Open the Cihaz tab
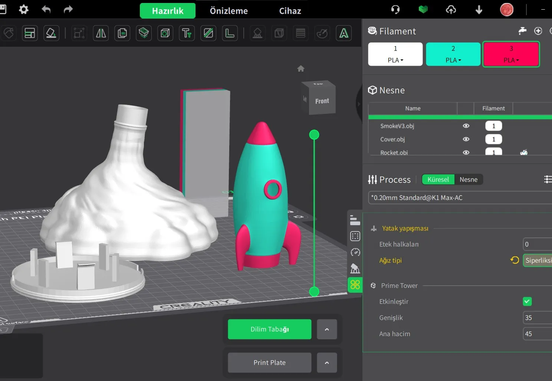 [x=290, y=11]
